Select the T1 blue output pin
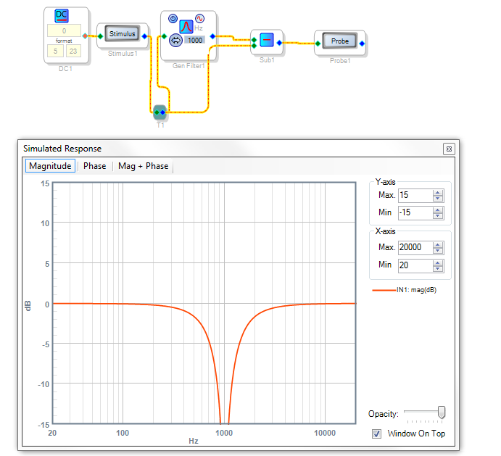501x456 pixels. click(x=163, y=112)
